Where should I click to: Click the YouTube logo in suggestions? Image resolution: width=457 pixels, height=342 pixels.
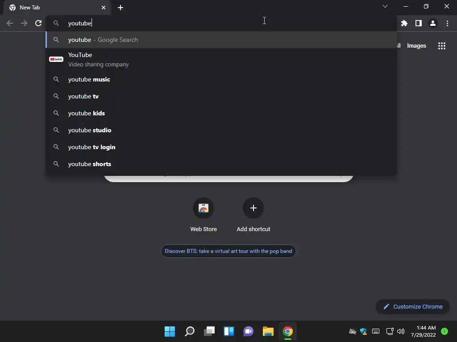tap(56, 59)
